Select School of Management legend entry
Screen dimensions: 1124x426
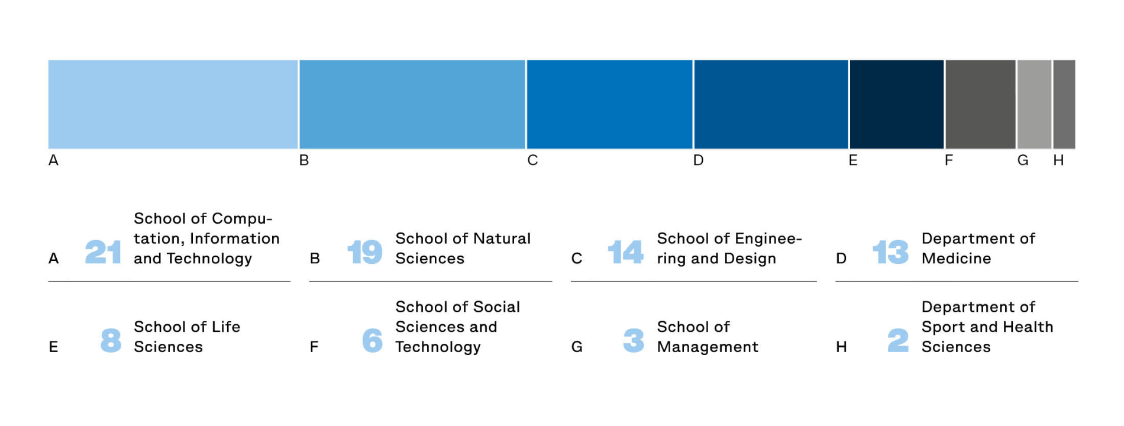tap(708, 337)
